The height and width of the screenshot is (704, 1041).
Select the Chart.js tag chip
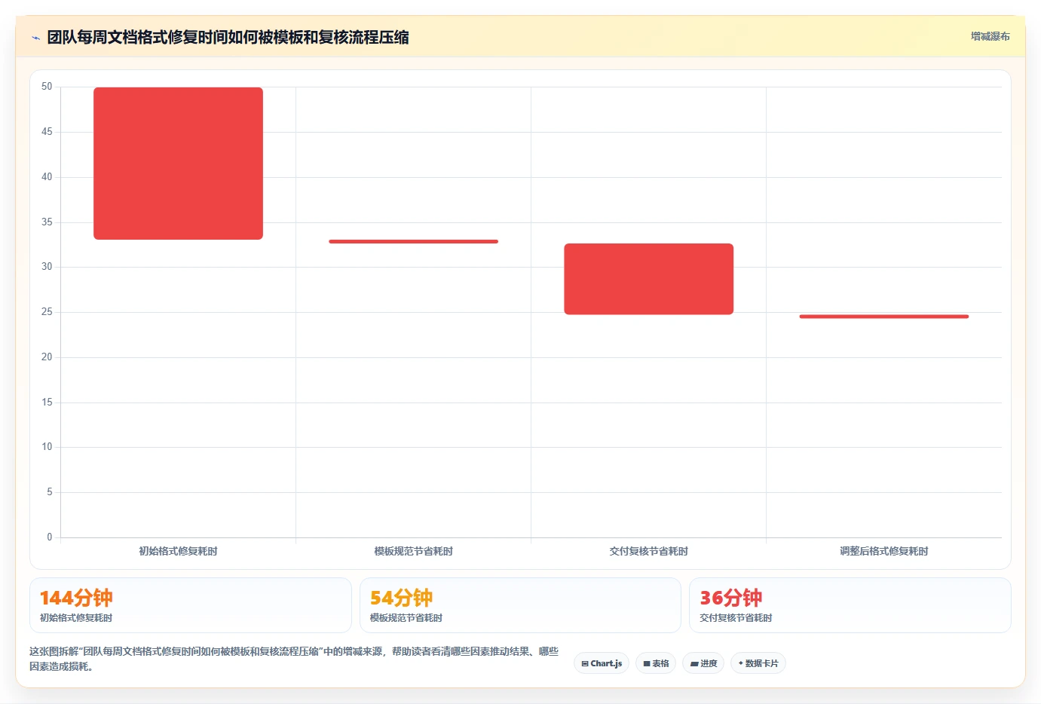click(602, 663)
